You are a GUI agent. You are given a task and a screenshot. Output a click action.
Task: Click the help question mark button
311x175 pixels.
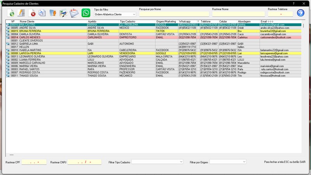click(294, 3)
